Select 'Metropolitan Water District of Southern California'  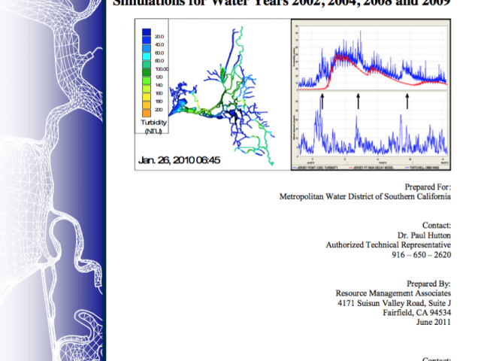(365, 196)
